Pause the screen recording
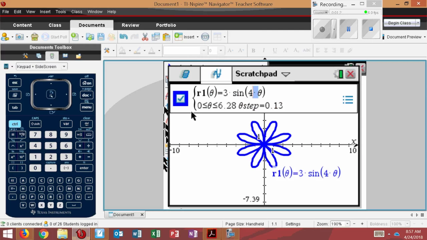427x240 pixels. pyautogui.click(x=348, y=29)
